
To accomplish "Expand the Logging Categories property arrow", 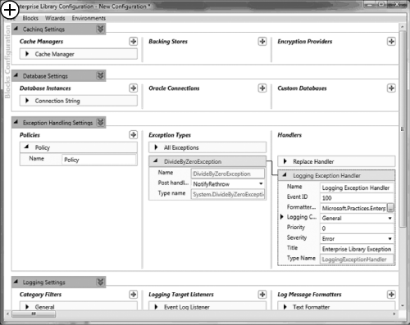I will (282, 217).
